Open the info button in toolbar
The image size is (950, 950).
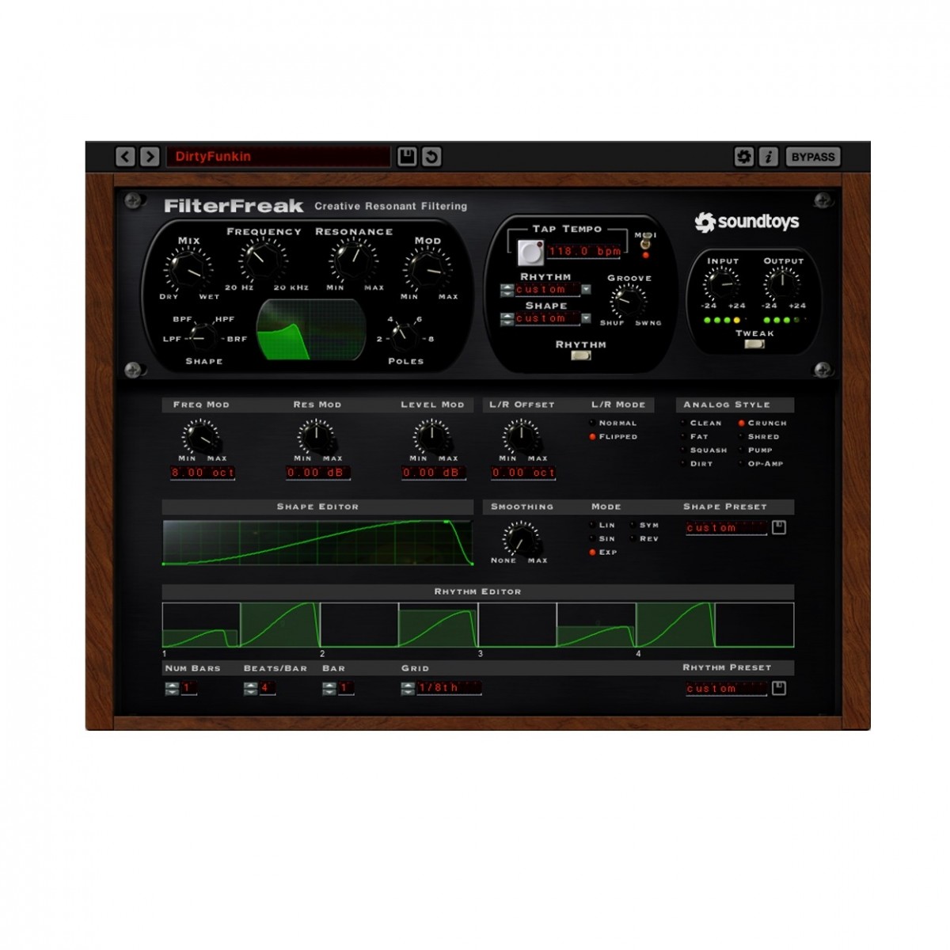coord(768,157)
